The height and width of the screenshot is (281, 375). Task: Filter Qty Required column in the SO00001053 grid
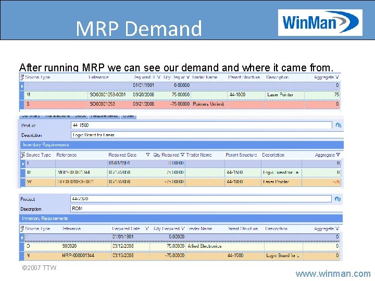click(x=188, y=77)
